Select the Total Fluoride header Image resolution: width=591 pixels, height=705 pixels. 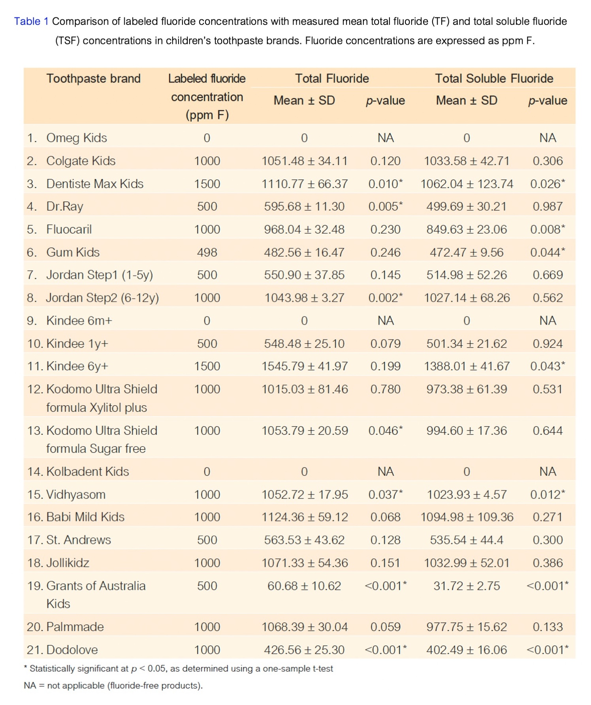[x=332, y=79]
